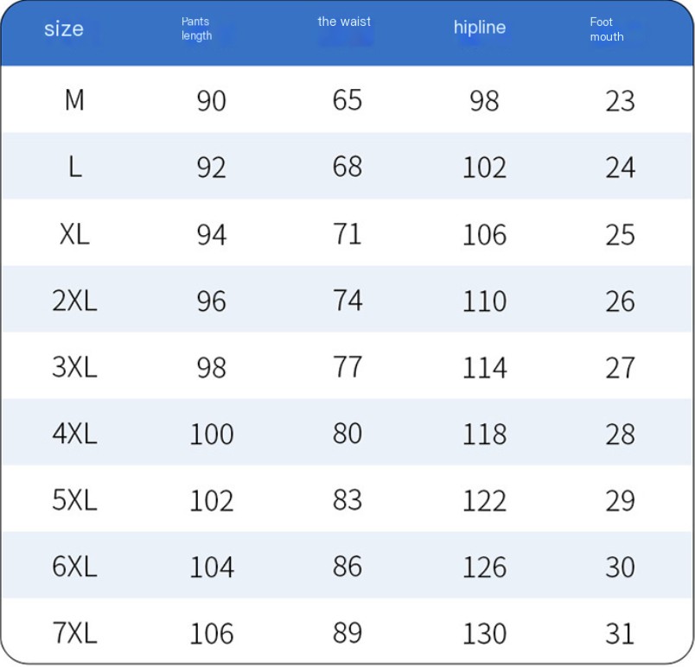Select the 3XL size row label
Image resolution: width=695 pixels, height=667 pixels.
point(74,367)
